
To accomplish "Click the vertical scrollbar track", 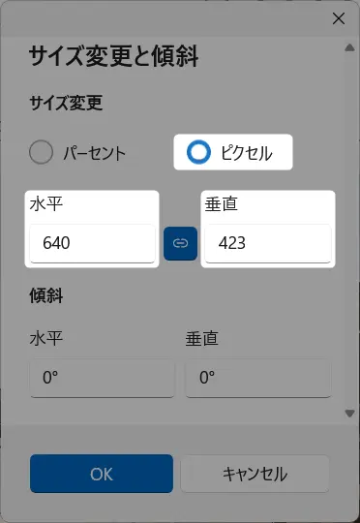I will click(x=349, y=231).
